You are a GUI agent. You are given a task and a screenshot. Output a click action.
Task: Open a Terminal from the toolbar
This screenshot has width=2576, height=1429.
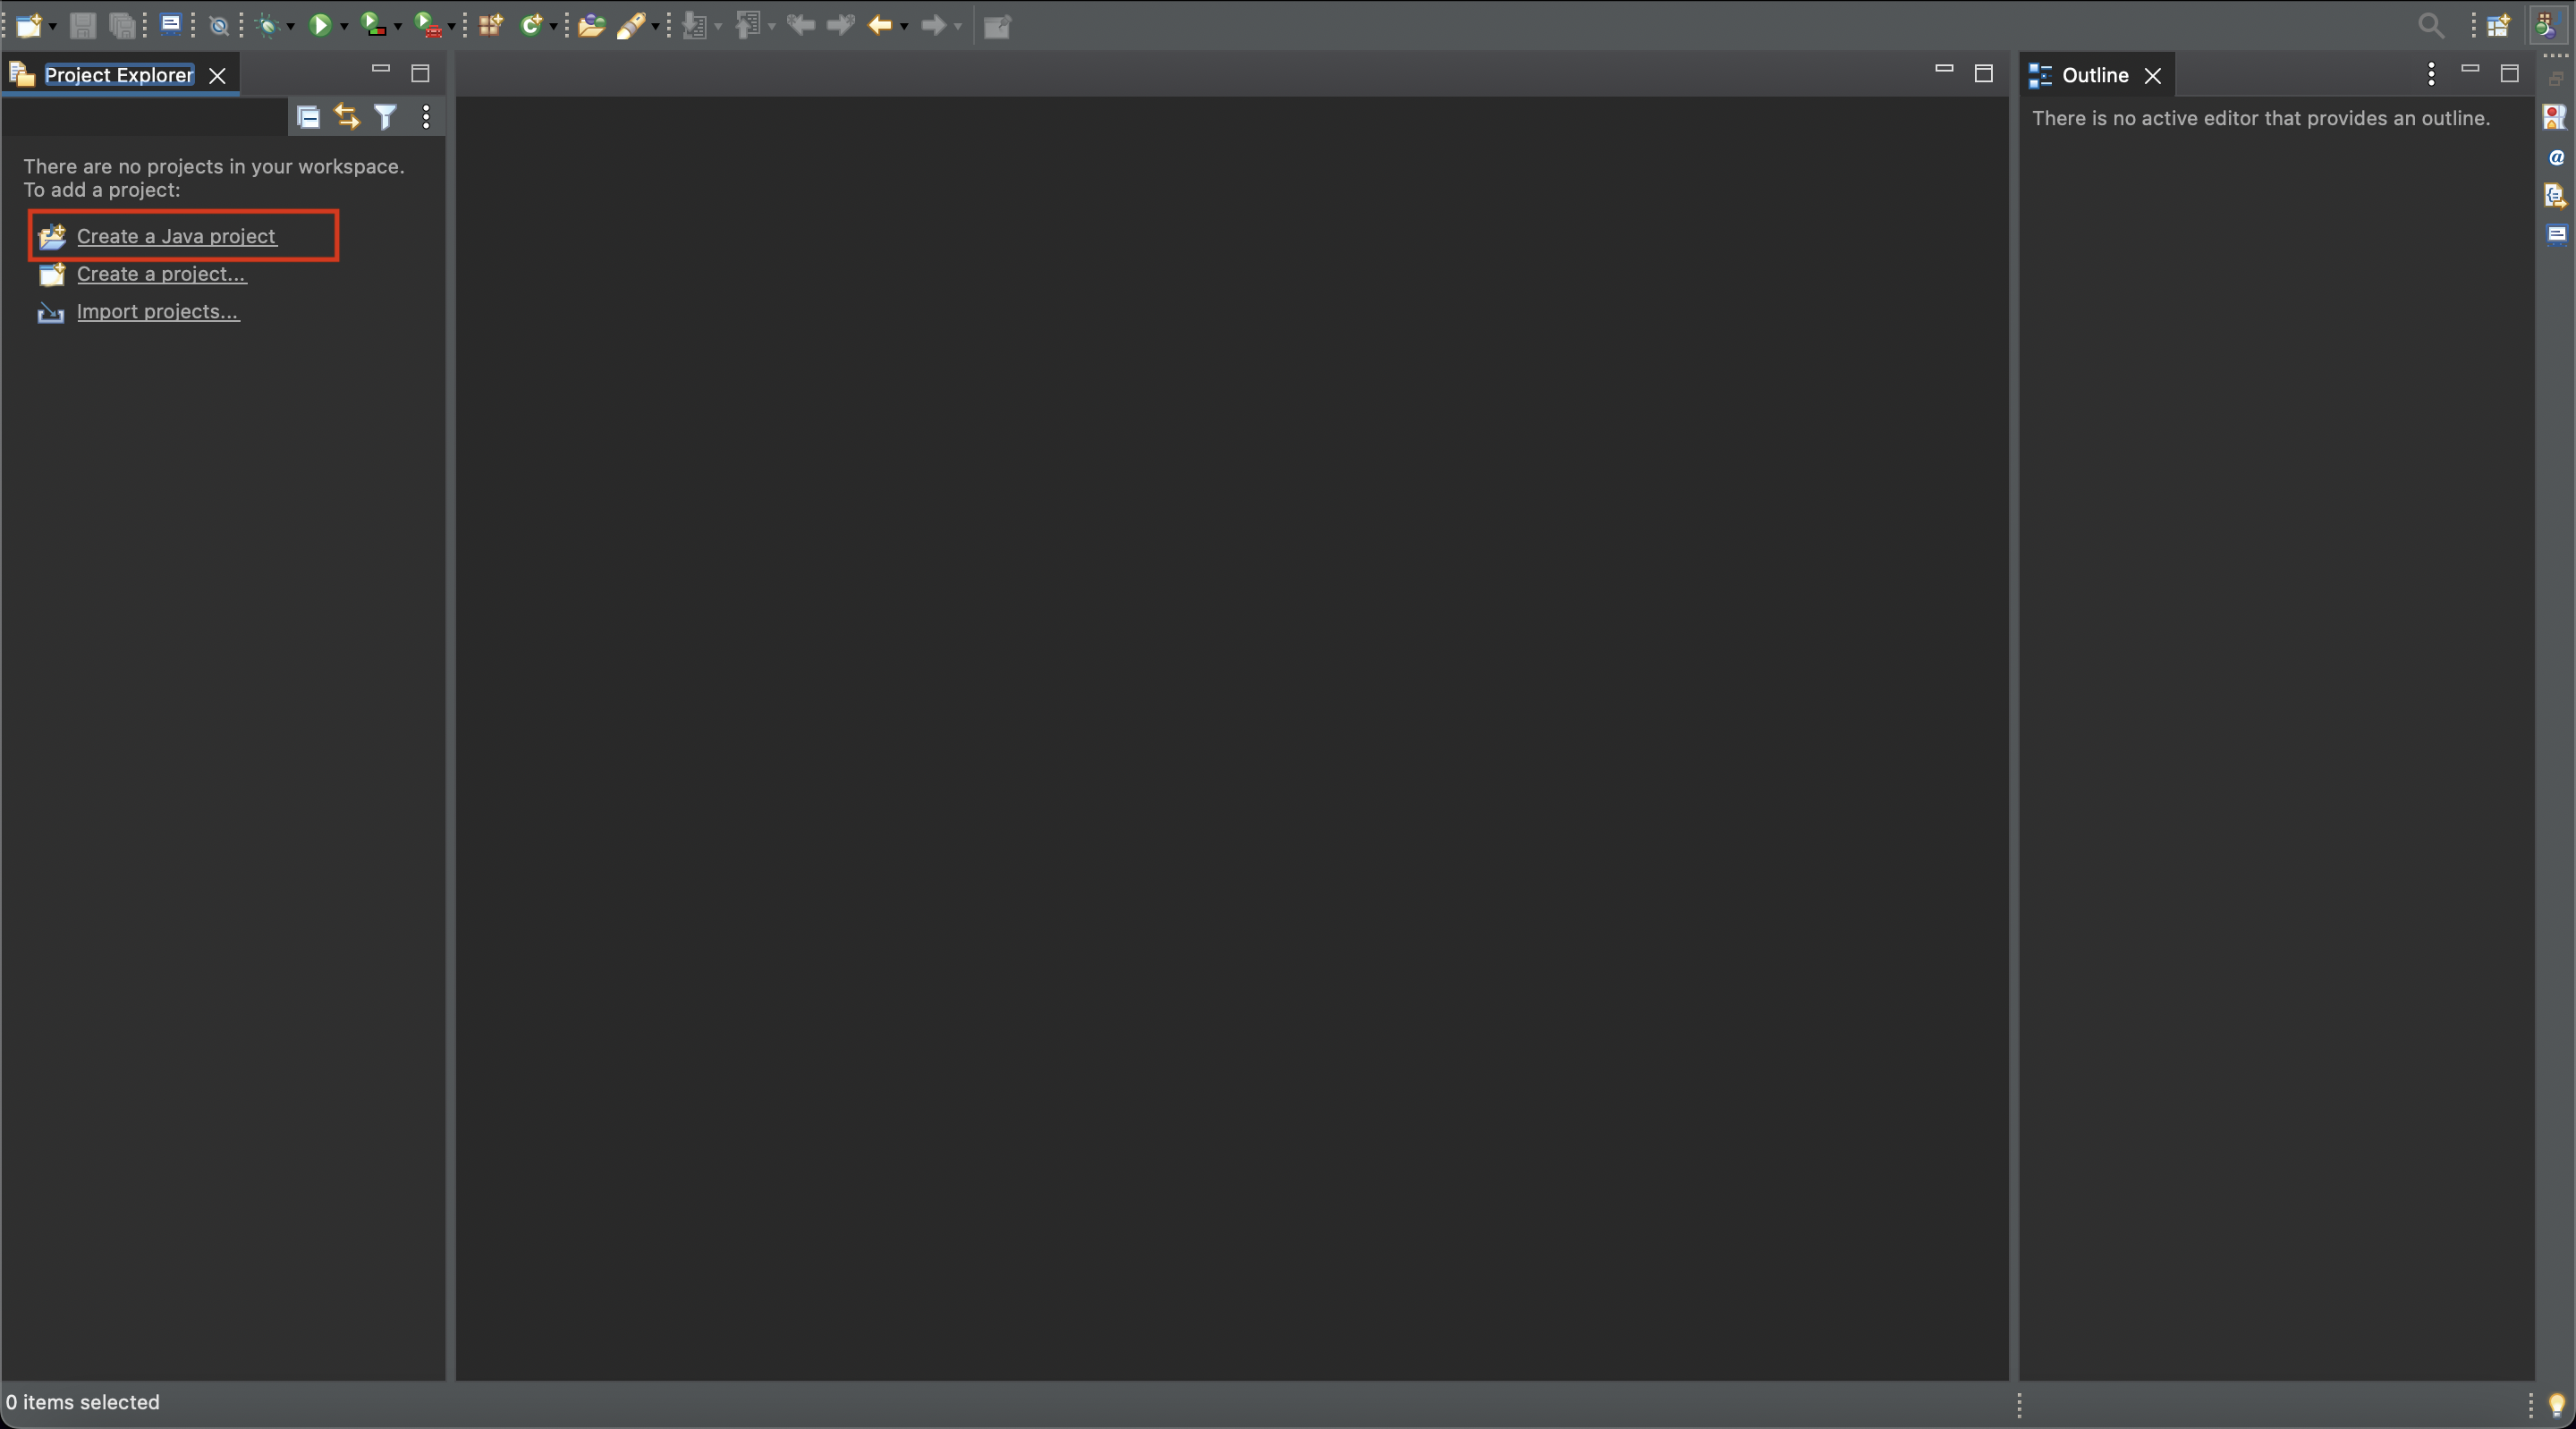[x=171, y=25]
